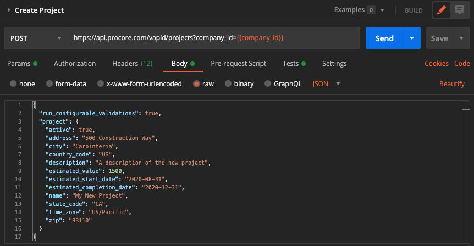Screen dimensions: 474x246
Task: Open the Pre-request Script tab
Action: pyautogui.click(x=239, y=63)
